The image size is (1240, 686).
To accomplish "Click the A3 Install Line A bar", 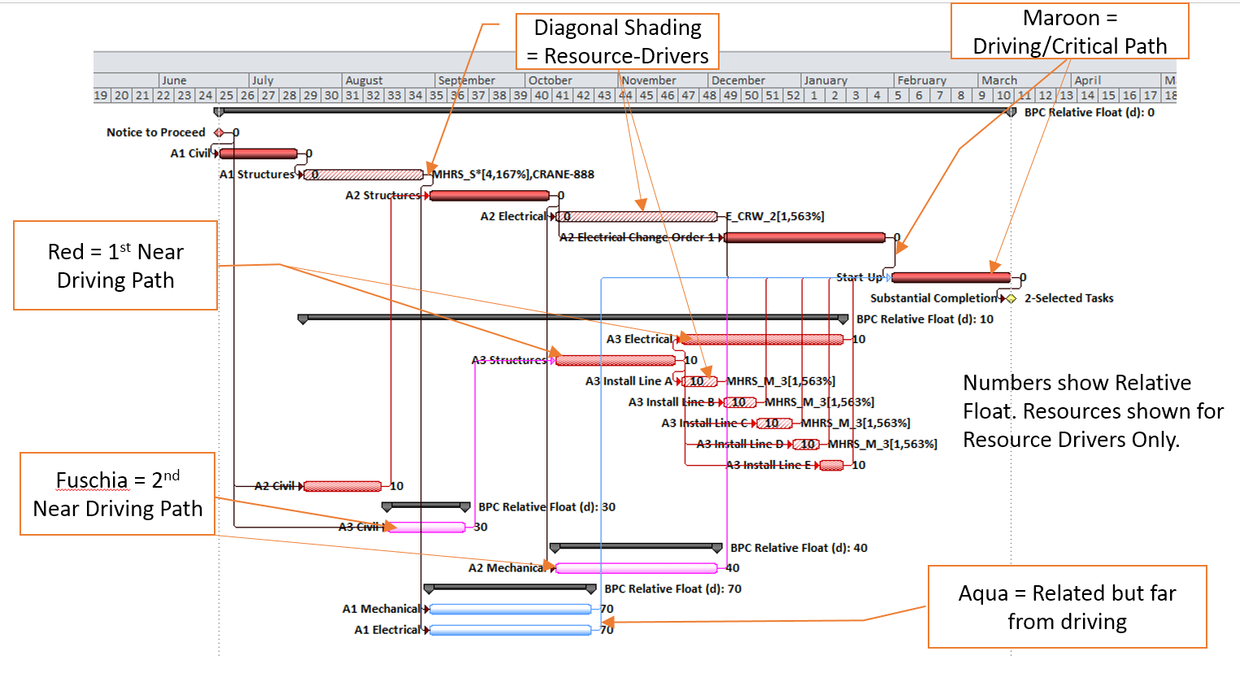I will (699, 381).
